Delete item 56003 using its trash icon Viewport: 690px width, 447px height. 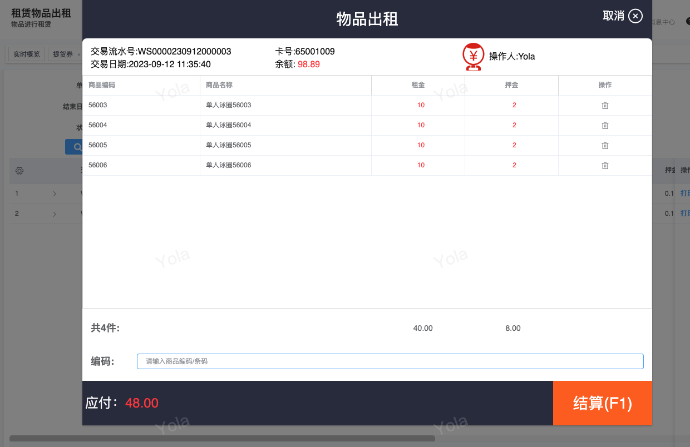click(x=605, y=105)
